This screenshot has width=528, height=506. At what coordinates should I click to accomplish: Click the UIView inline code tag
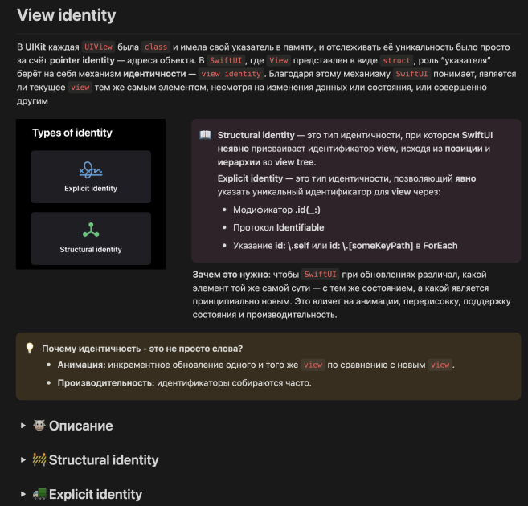click(x=98, y=47)
